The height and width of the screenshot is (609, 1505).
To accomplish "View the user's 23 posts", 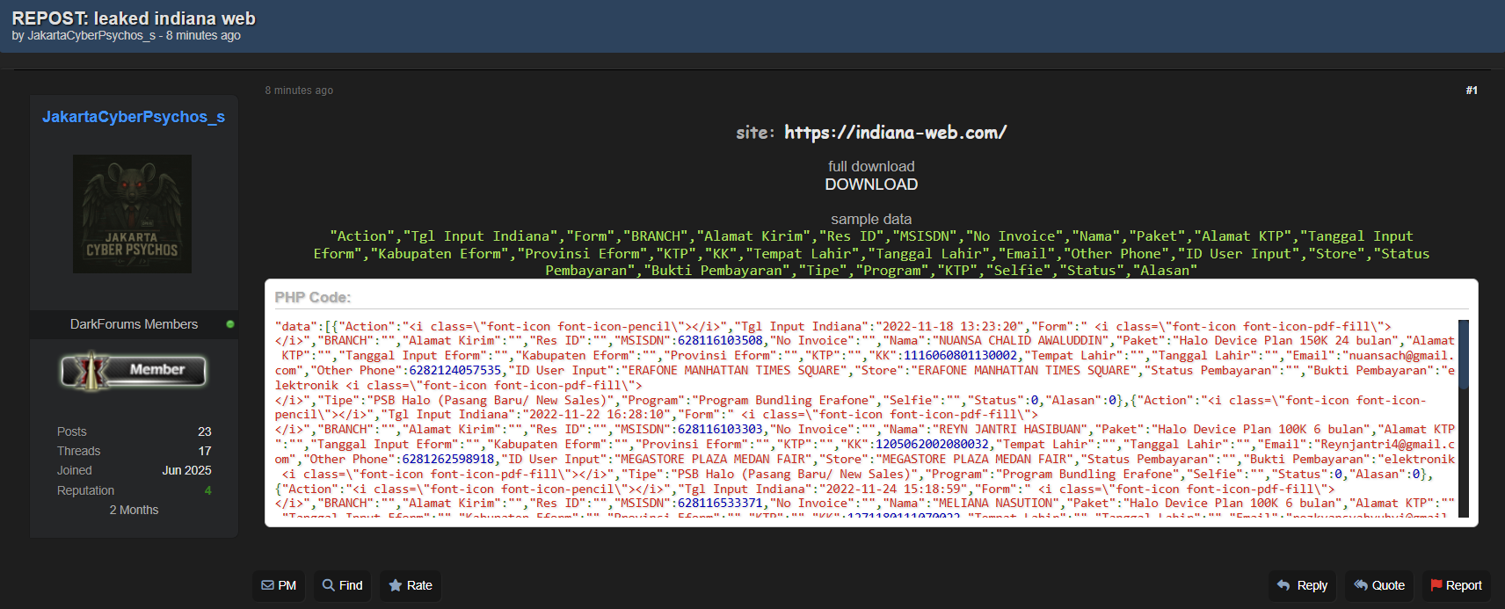I will [204, 431].
